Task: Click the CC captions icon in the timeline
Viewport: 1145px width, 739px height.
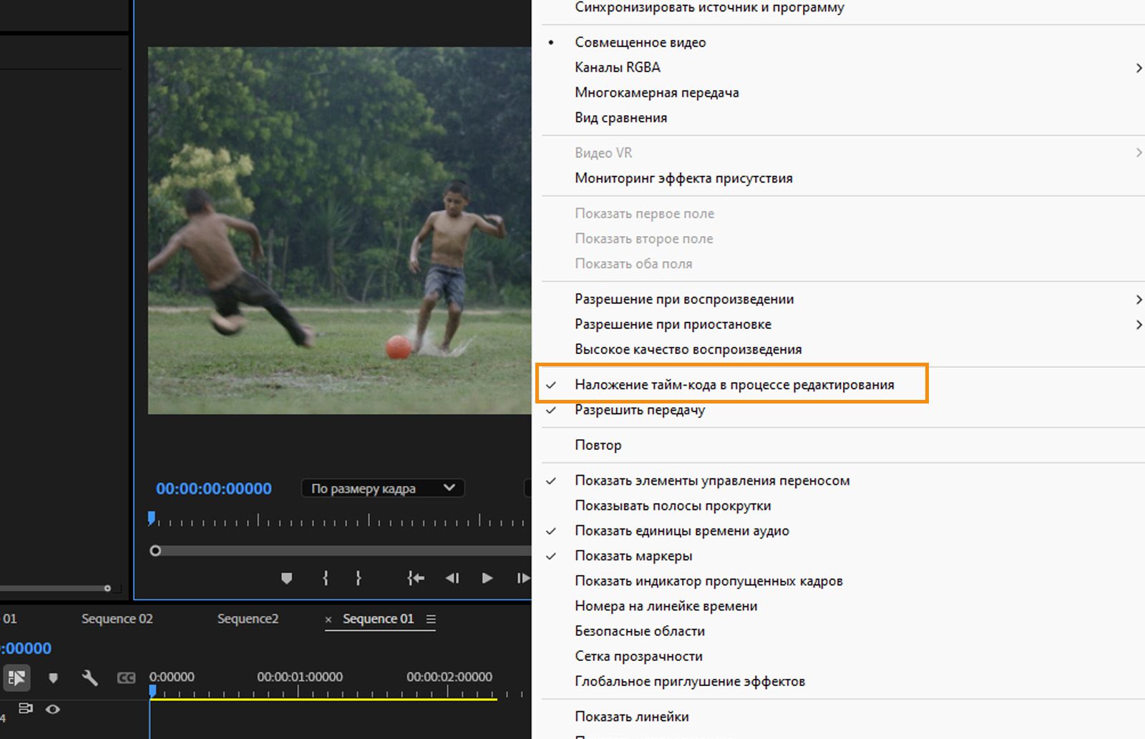Action: [126, 677]
